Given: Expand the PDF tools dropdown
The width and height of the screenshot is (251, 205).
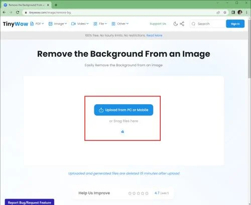Looking at the screenshot, I should (37, 24).
